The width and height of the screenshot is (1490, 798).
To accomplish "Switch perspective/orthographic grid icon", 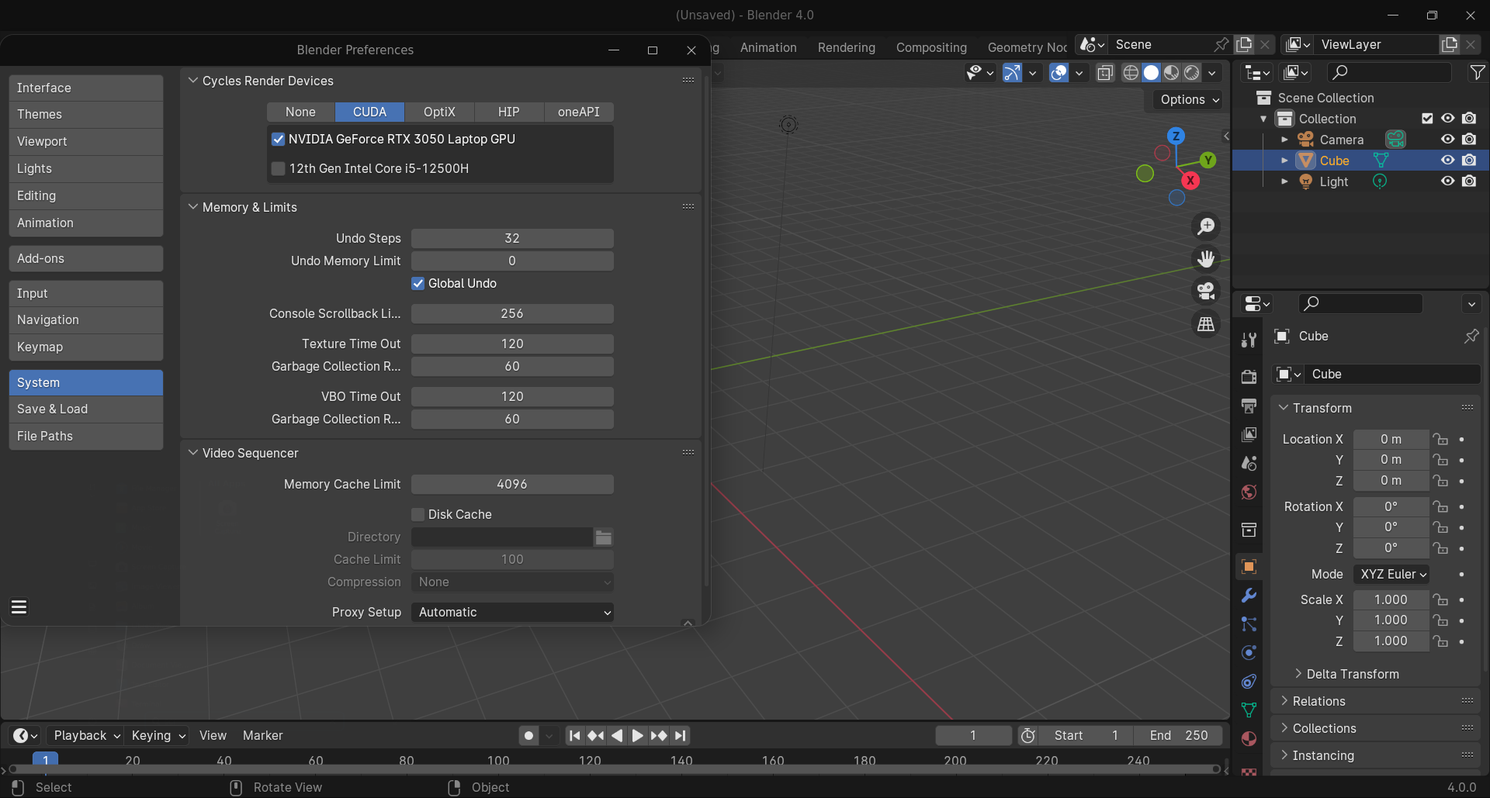I will click(1206, 324).
